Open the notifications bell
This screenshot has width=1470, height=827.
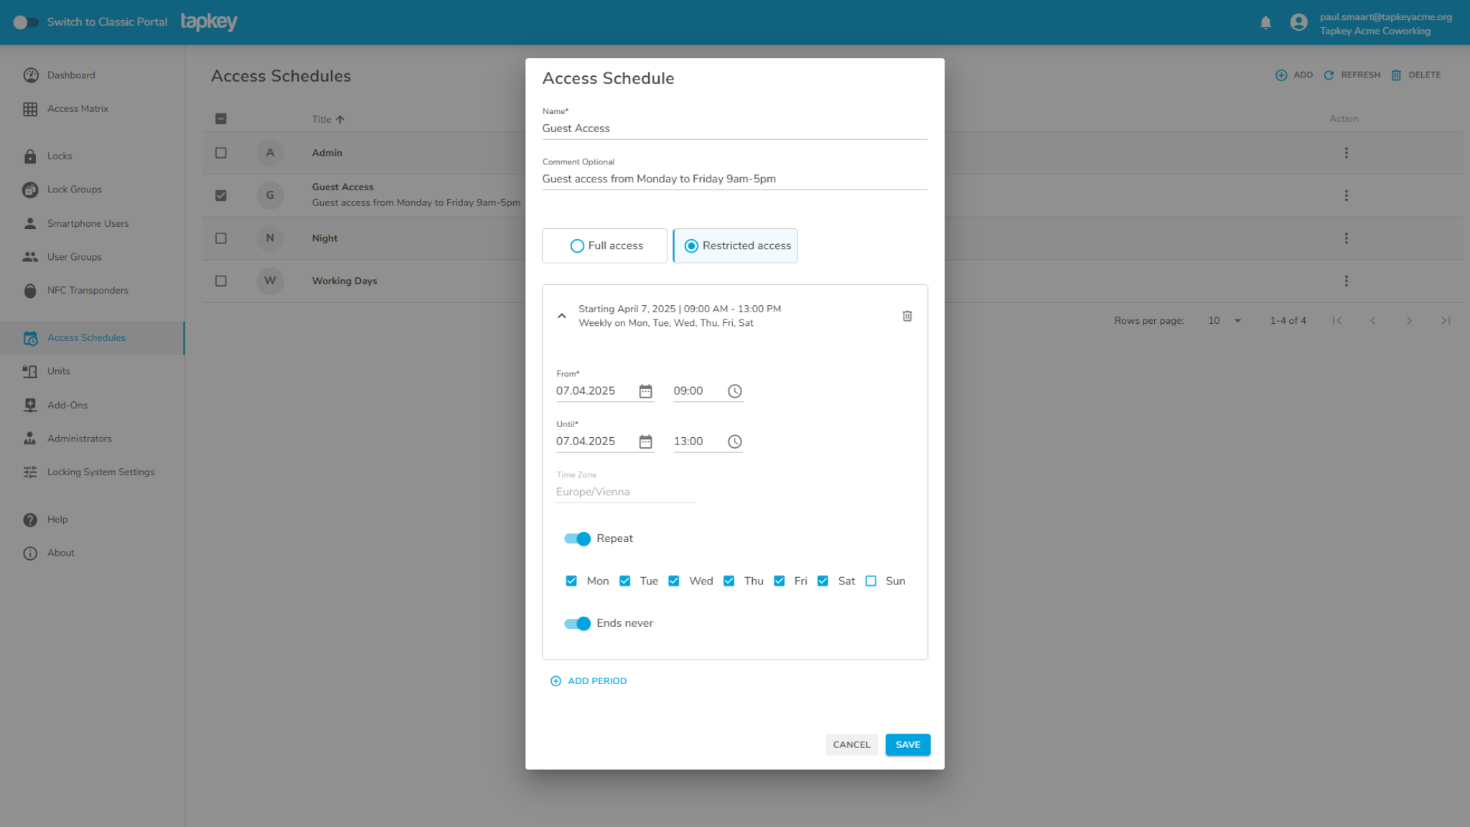tap(1265, 22)
